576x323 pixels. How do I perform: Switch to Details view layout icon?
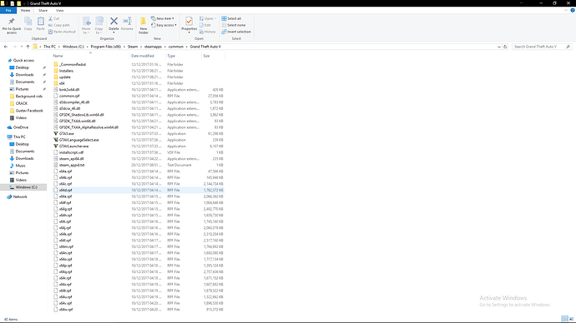(564, 319)
